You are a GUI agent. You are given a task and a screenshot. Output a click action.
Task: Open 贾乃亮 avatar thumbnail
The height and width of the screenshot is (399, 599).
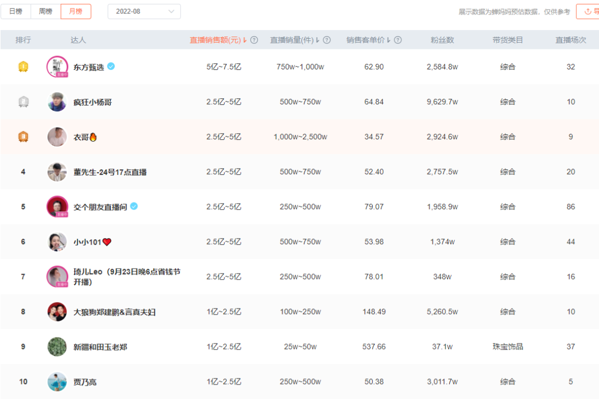(57, 382)
